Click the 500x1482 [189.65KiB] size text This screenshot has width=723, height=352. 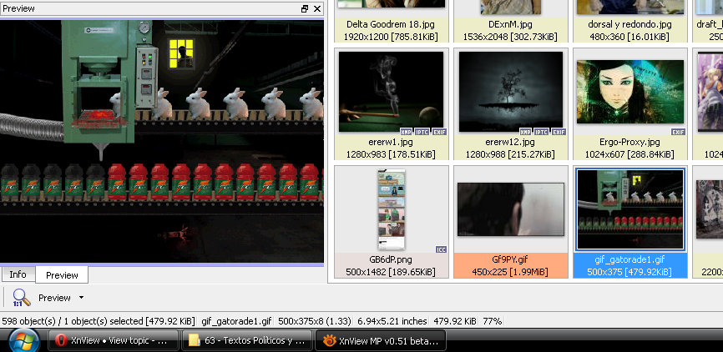391,272
